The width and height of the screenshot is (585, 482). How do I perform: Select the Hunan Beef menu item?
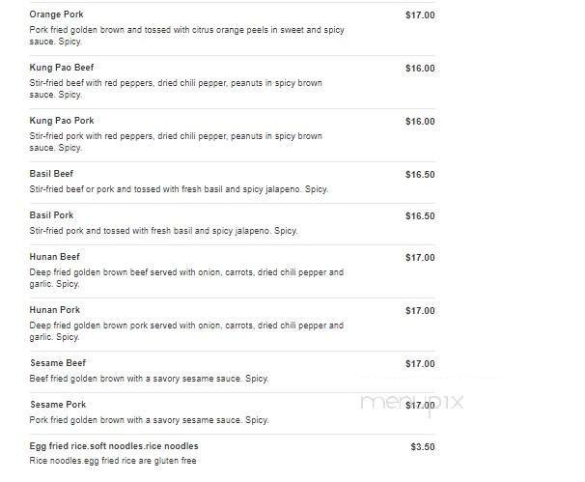pos(55,257)
